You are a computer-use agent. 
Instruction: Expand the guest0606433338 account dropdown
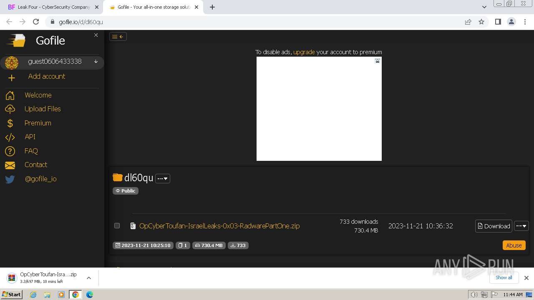pyautogui.click(x=96, y=62)
